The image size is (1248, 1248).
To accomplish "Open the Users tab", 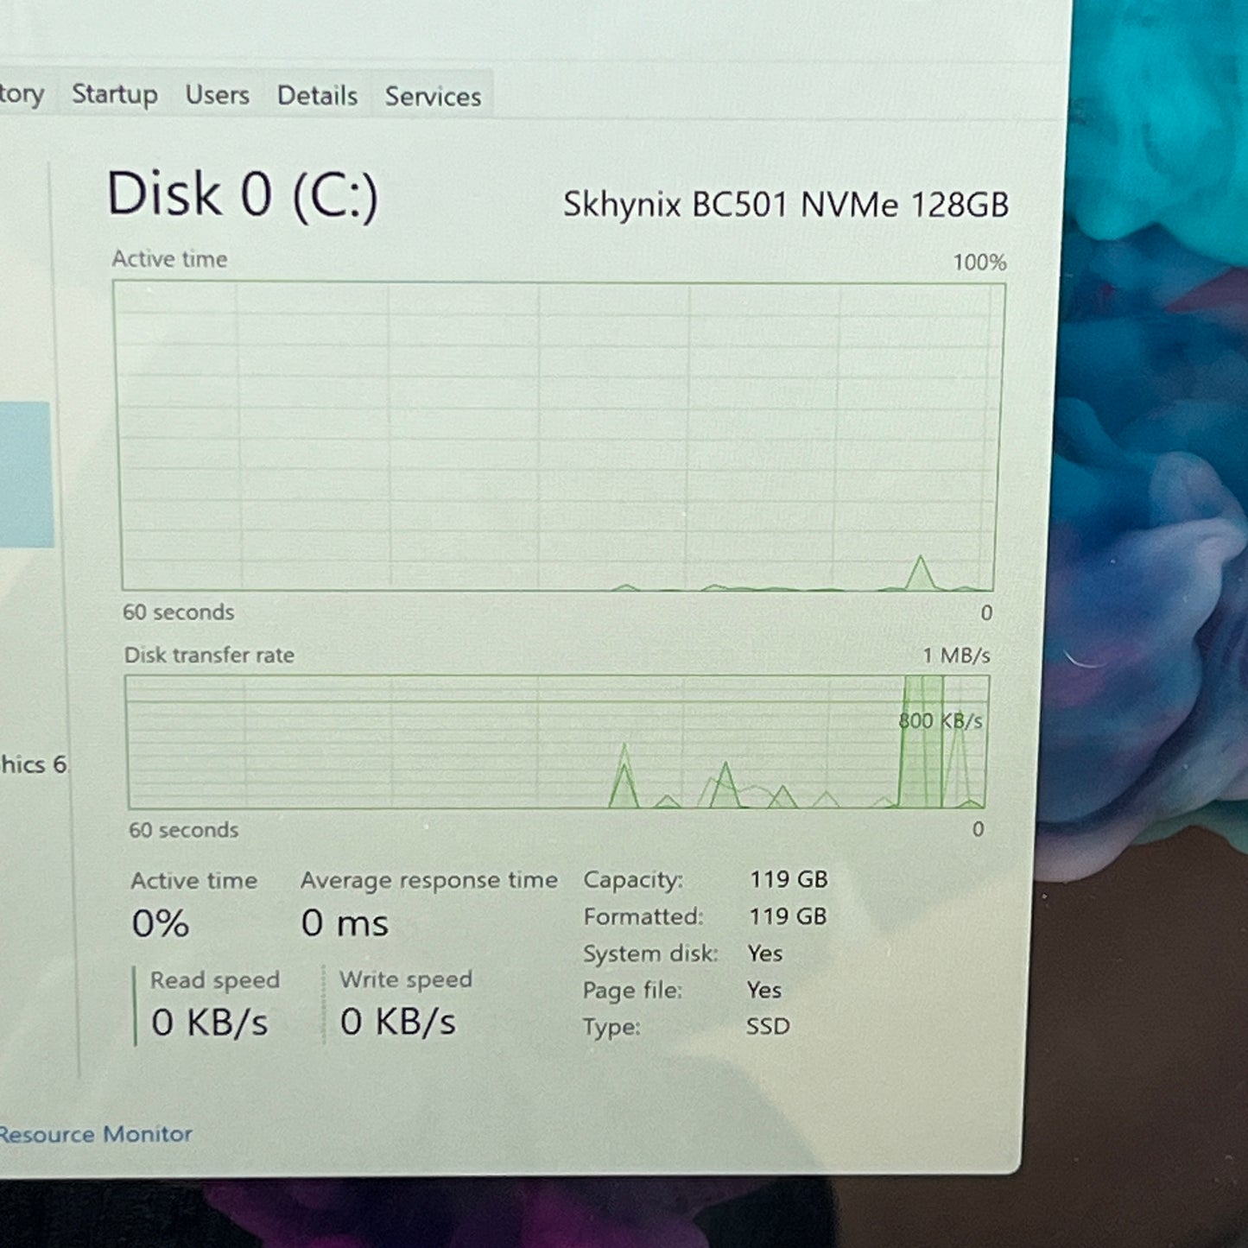I will [x=217, y=95].
